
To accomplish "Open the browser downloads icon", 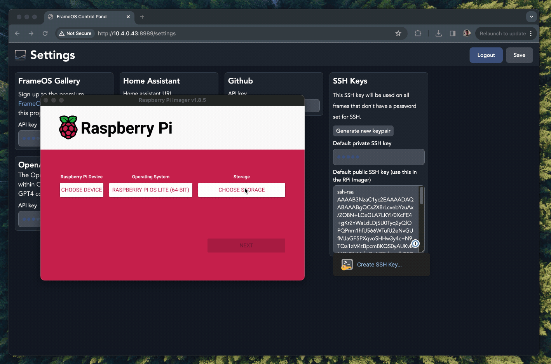I will click(x=439, y=33).
